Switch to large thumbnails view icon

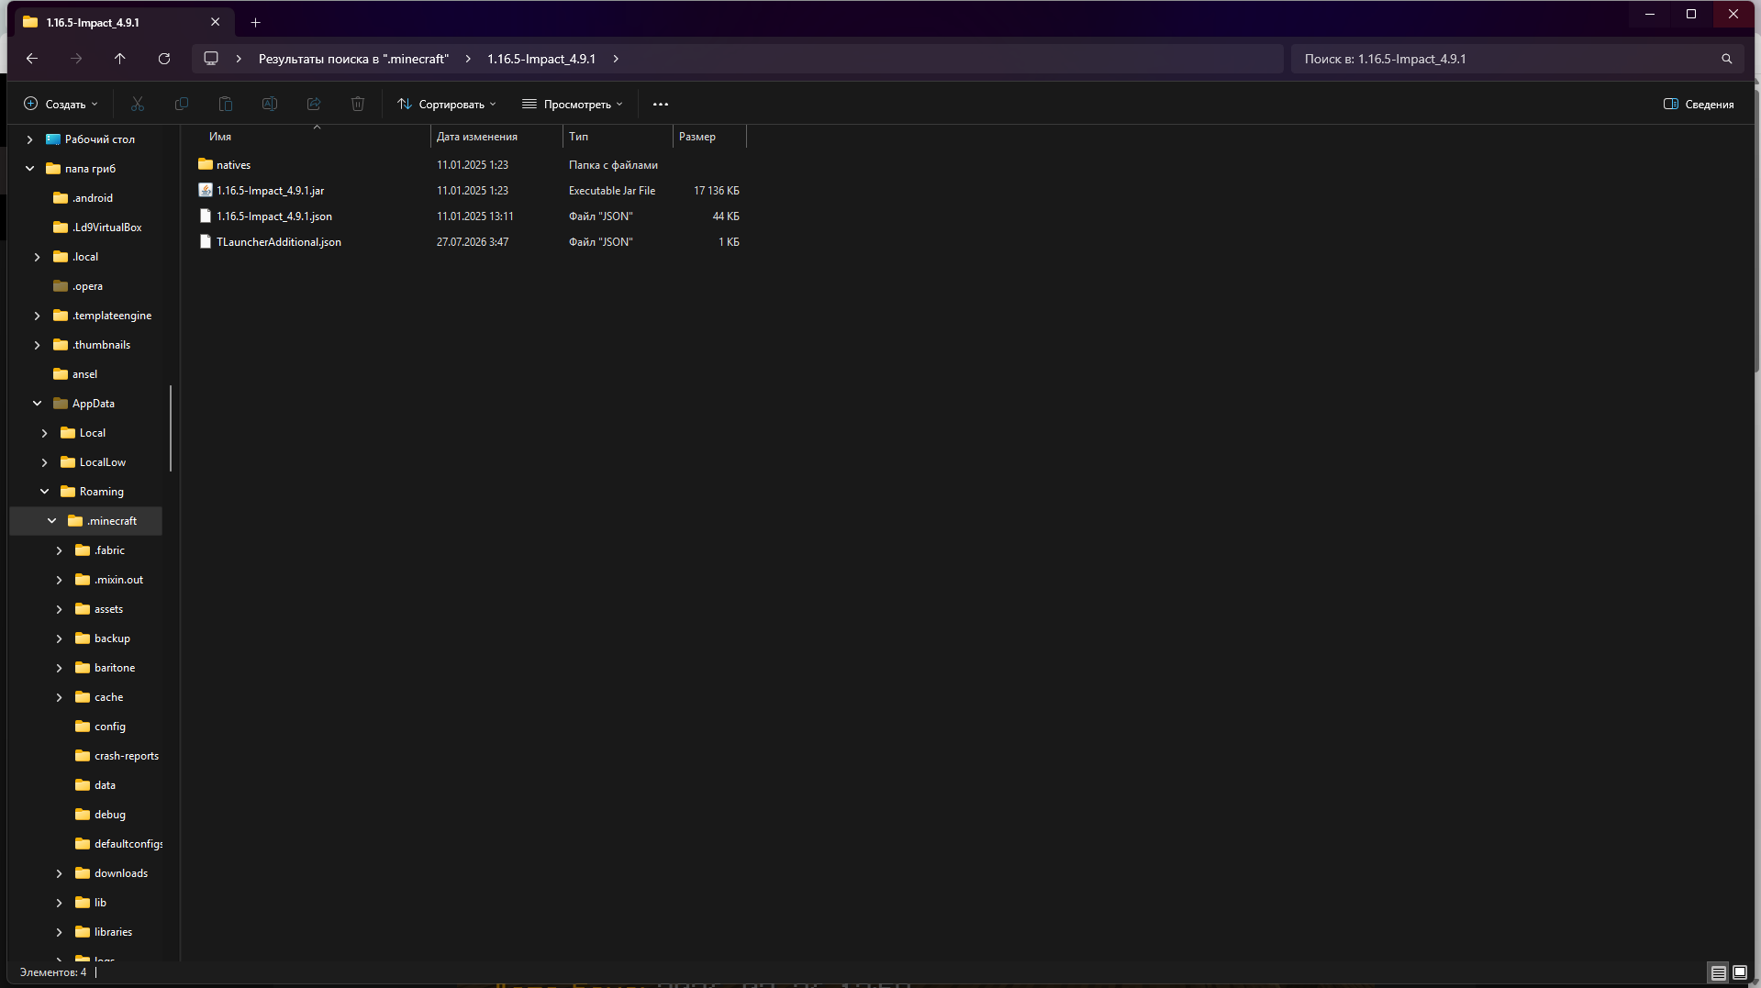[x=1740, y=972]
